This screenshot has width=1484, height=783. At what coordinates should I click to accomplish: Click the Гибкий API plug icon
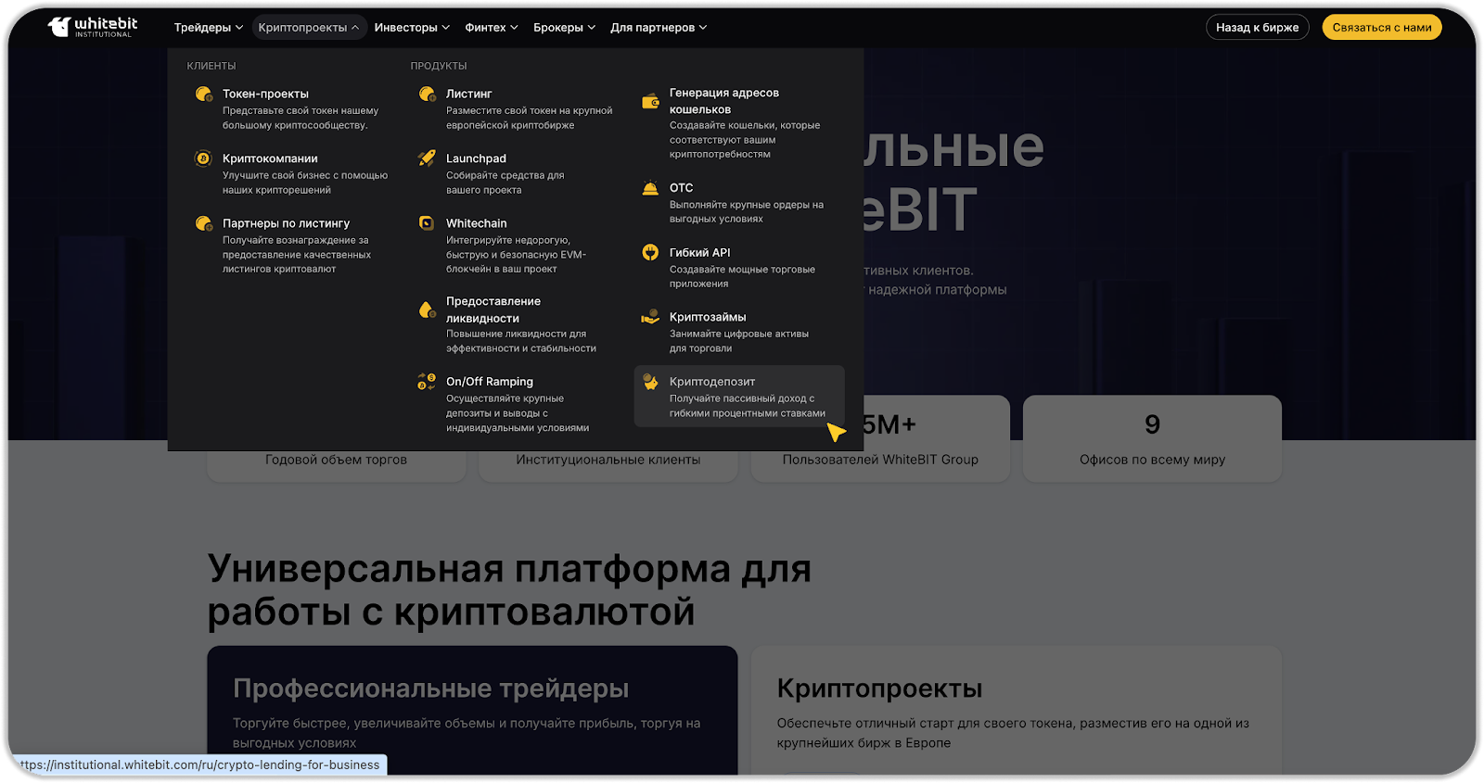click(x=650, y=253)
